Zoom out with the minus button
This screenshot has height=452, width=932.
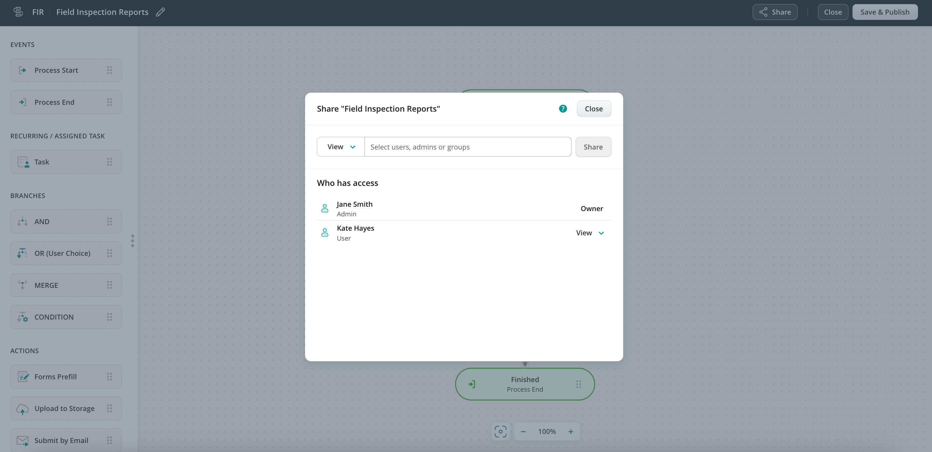tap(523, 431)
